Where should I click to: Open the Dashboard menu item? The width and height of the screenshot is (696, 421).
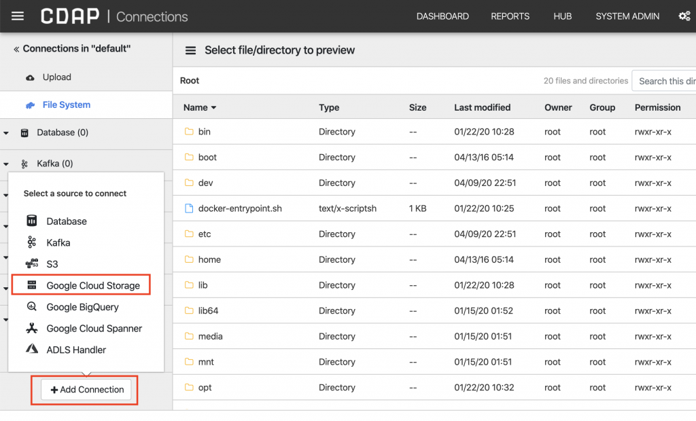pyautogui.click(x=442, y=16)
